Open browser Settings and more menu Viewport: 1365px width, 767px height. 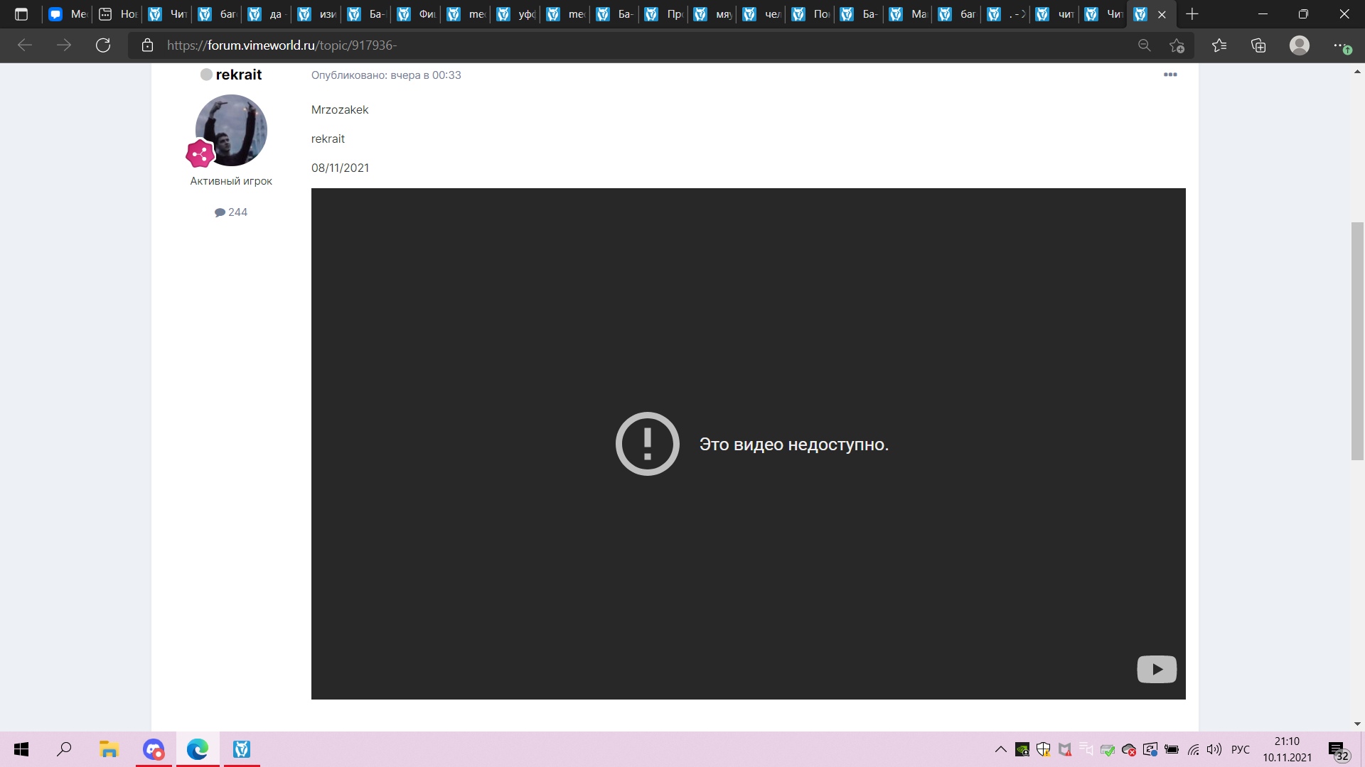click(1340, 45)
